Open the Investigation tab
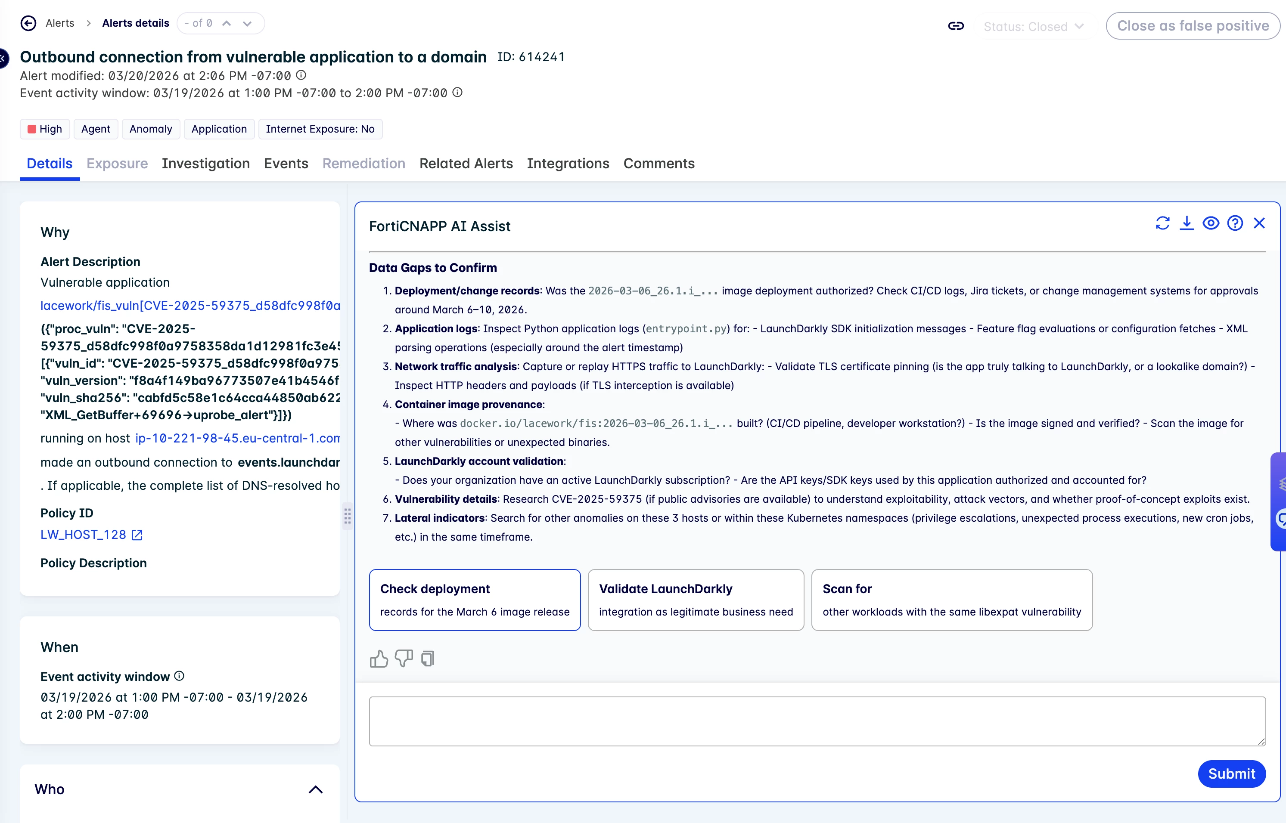The image size is (1286, 823). click(206, 164)
